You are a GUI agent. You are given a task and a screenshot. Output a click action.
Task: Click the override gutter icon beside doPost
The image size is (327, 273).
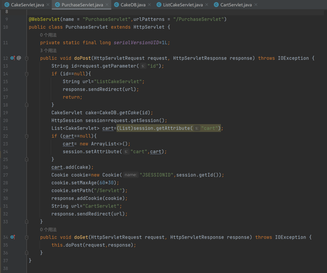13,58
